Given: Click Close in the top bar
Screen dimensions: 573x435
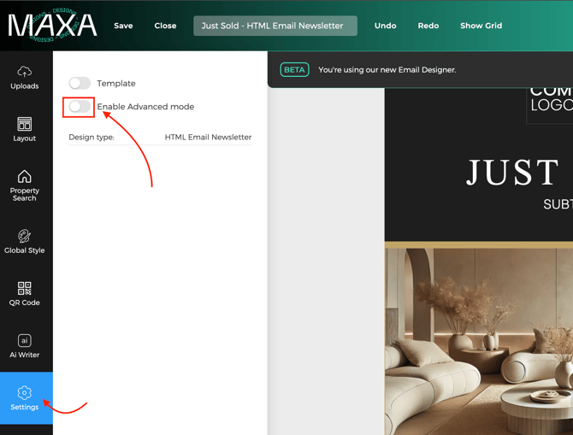Looking at the screenshot, I should 165,26.
